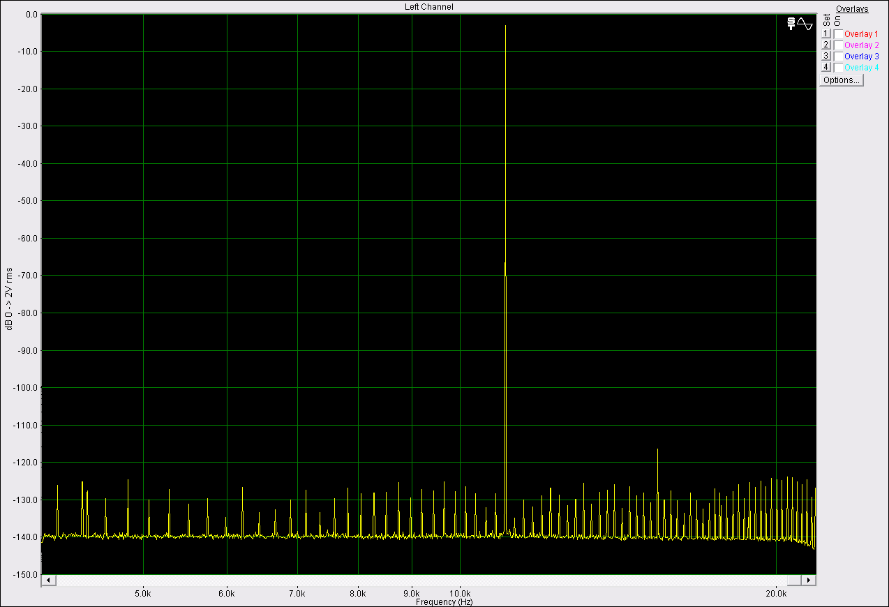Click Set button 2 for overlays
The height and width of the screenshot is (607, 889).
pyautogui.click(x=825, y=45)
